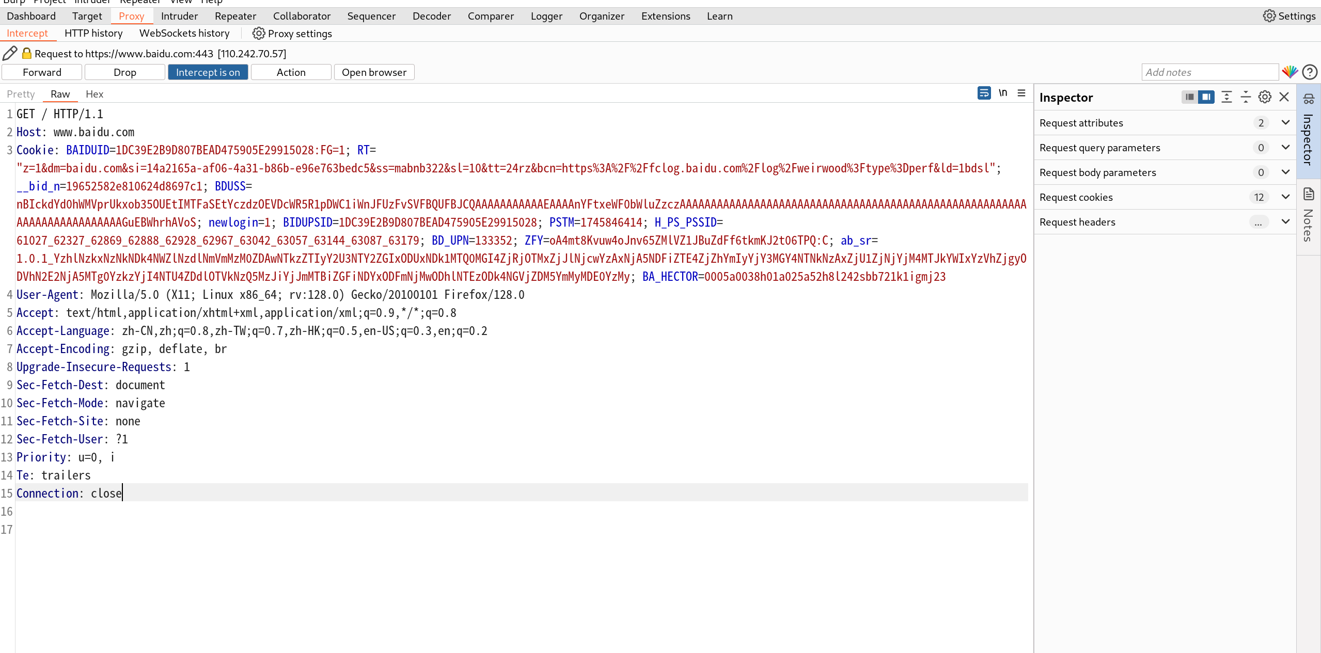
Task: Open the editor hamburger menu icon
Action: pos(1021,93)
